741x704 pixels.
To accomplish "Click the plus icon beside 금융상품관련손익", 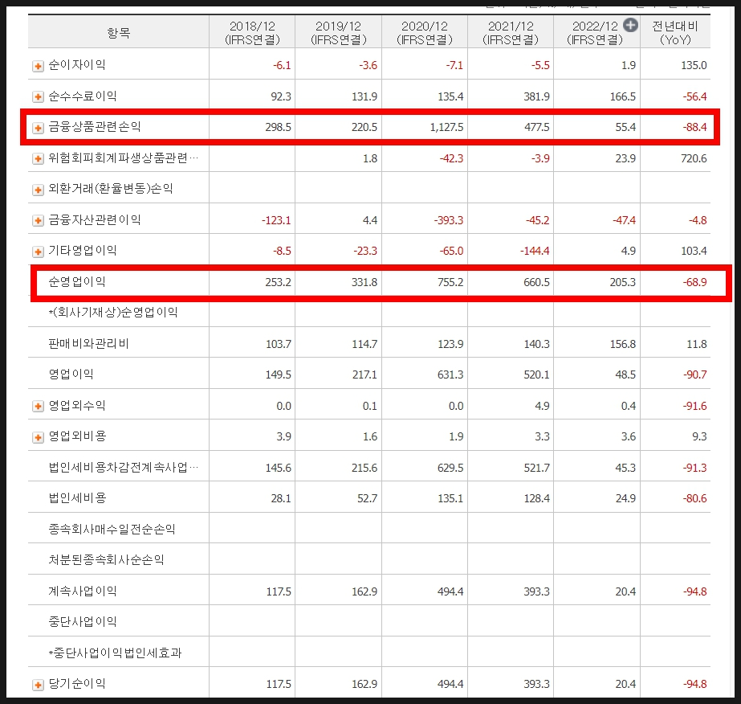I will tap(38, 128).
